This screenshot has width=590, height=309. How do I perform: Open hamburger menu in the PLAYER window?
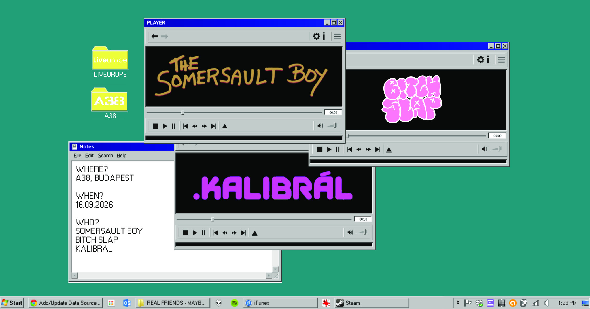pos(337,36)
